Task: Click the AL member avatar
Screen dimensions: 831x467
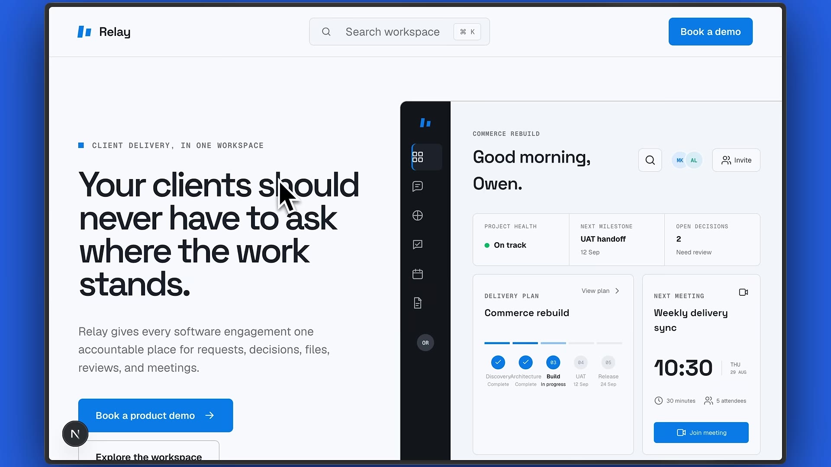Action: tap(694, 160)
